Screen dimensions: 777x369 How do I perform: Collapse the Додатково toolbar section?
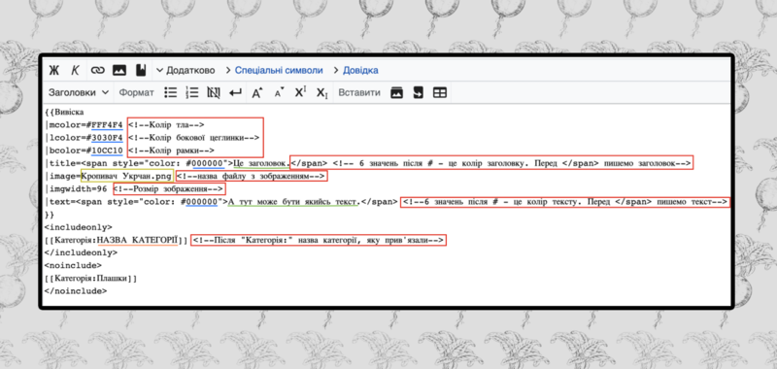[x=186, y=70]
